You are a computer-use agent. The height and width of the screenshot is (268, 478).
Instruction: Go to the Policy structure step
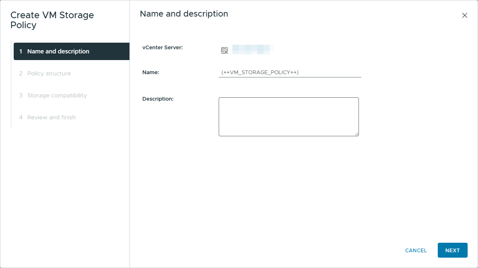pos(49,73)
